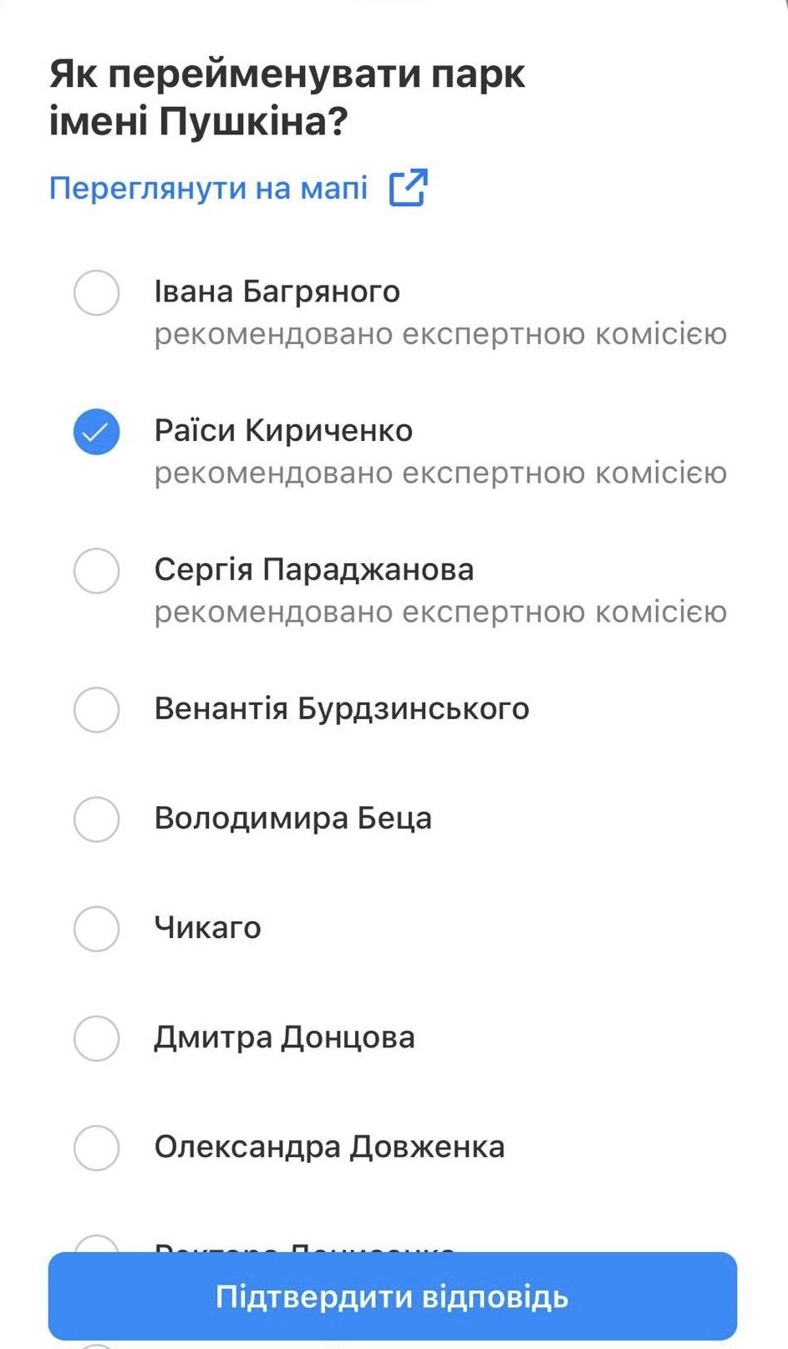788x1349 pixels.
Task: Choose the Сергія Параджанова radio circle
Action: (96, 571)
